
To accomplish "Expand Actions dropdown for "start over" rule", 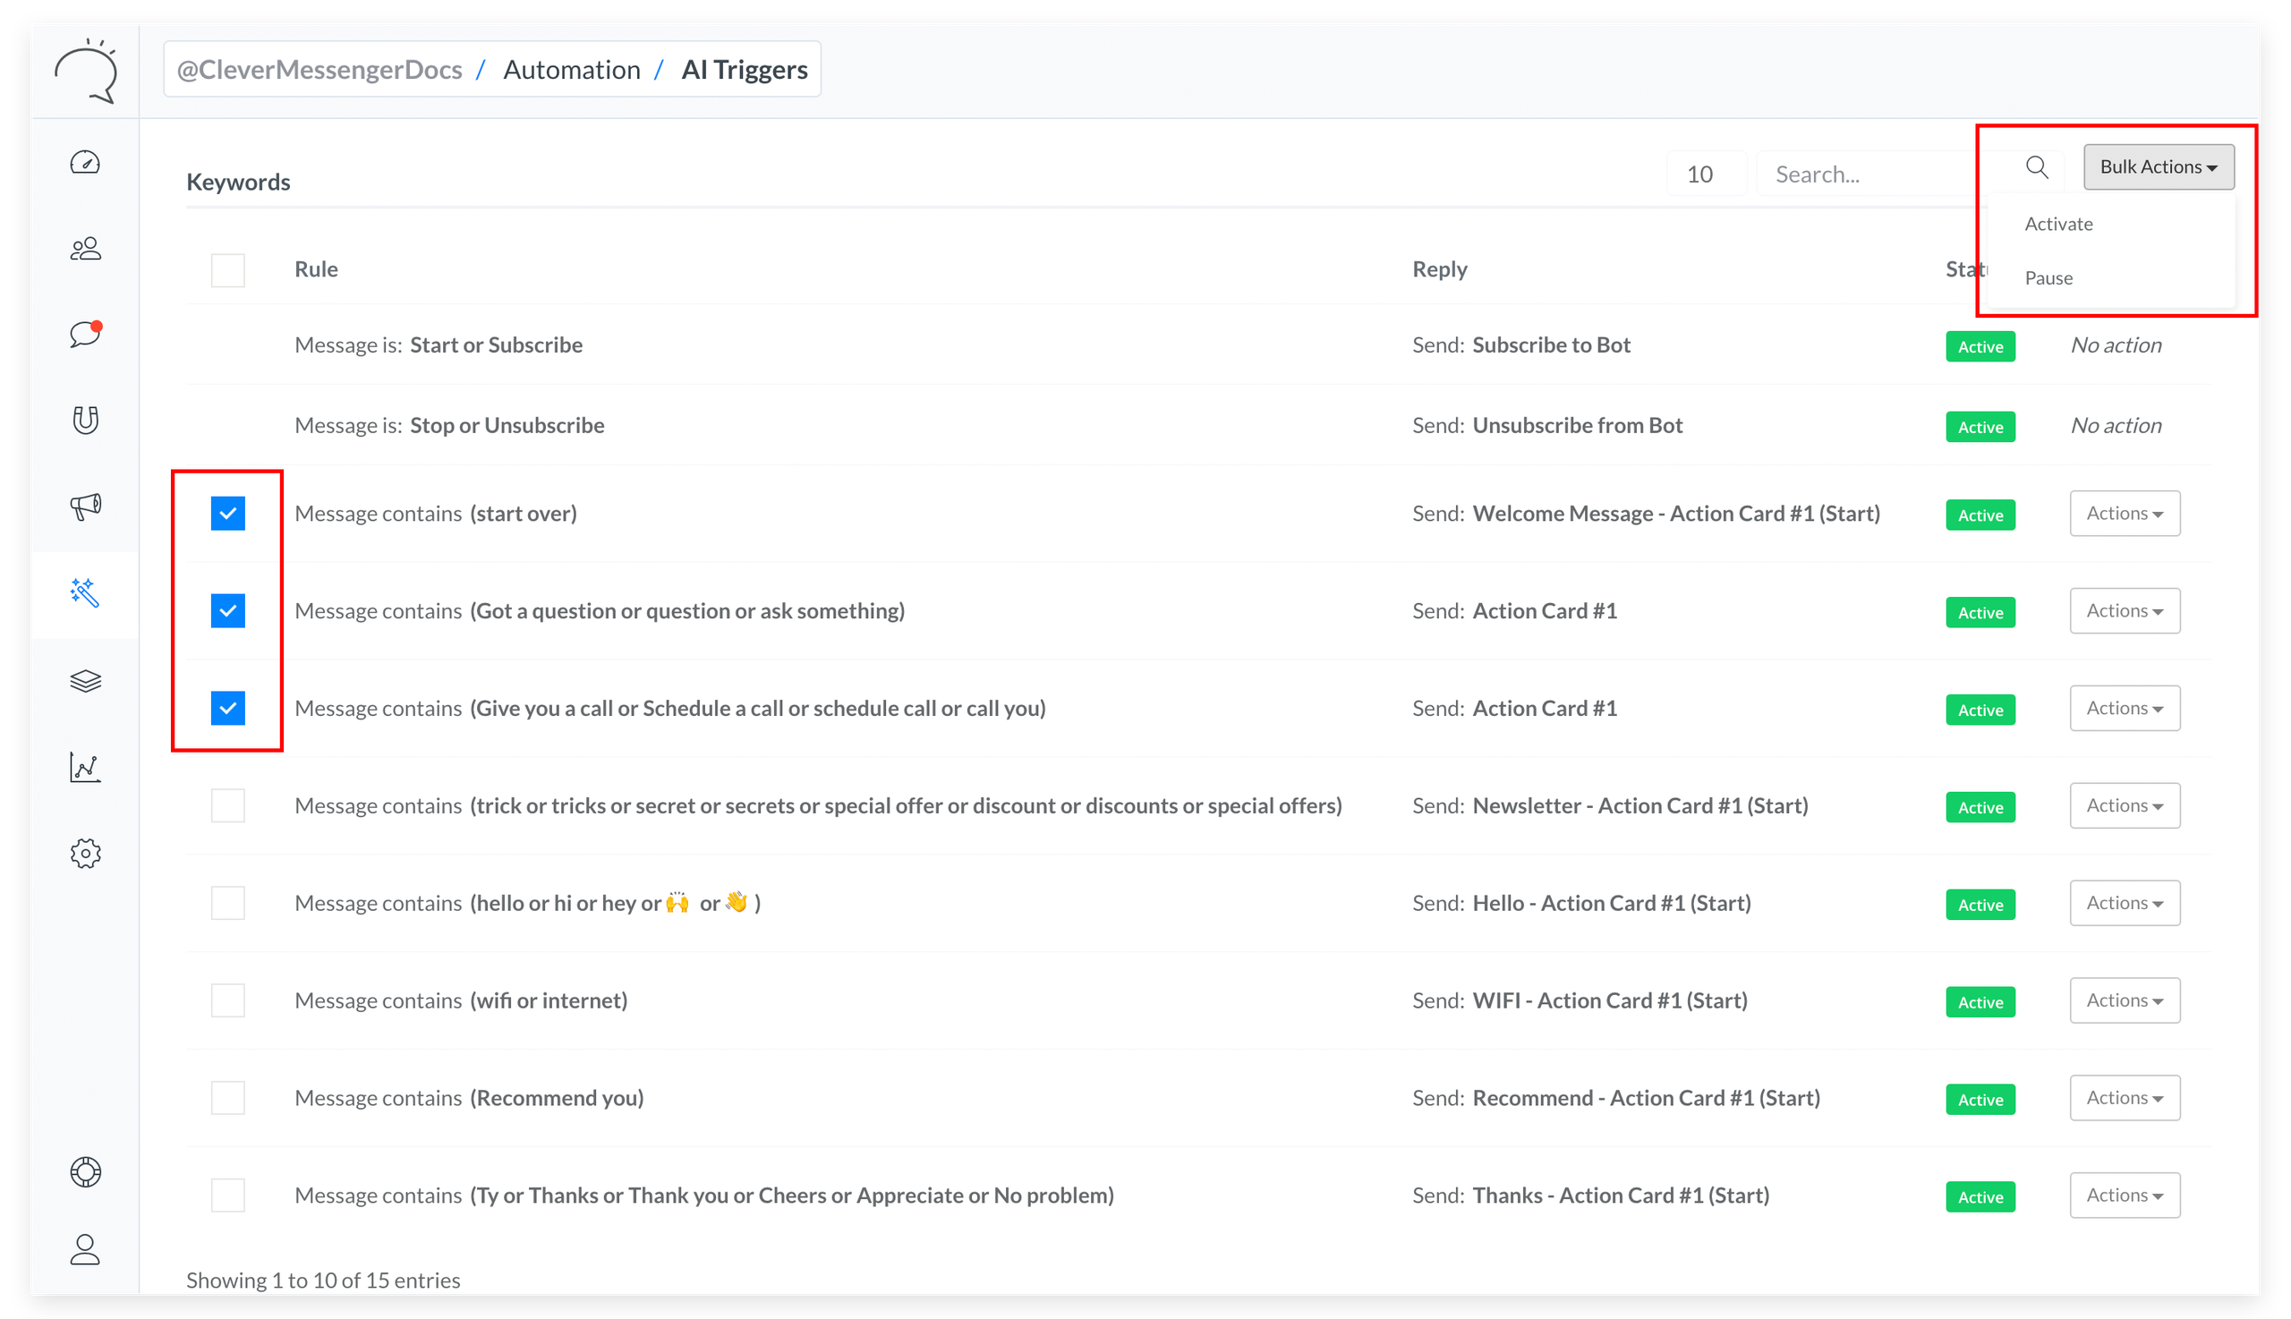I will [x=2125, y=514].
